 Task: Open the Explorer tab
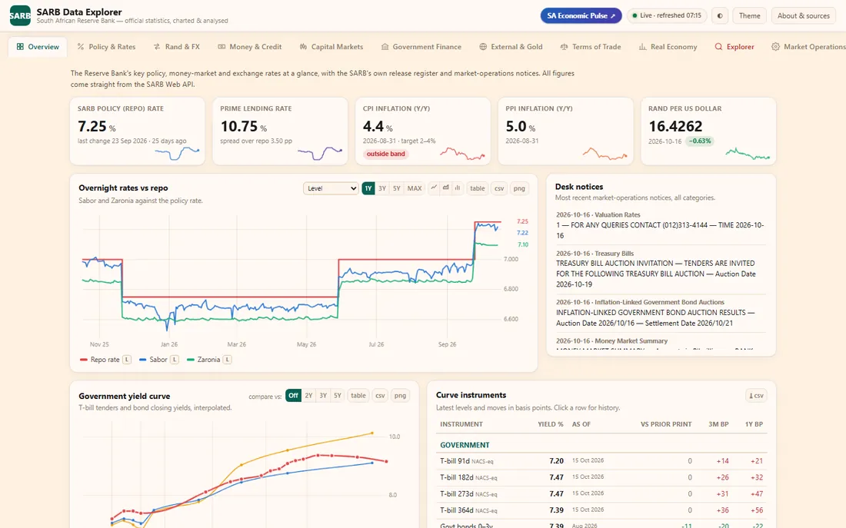(734, 47)
